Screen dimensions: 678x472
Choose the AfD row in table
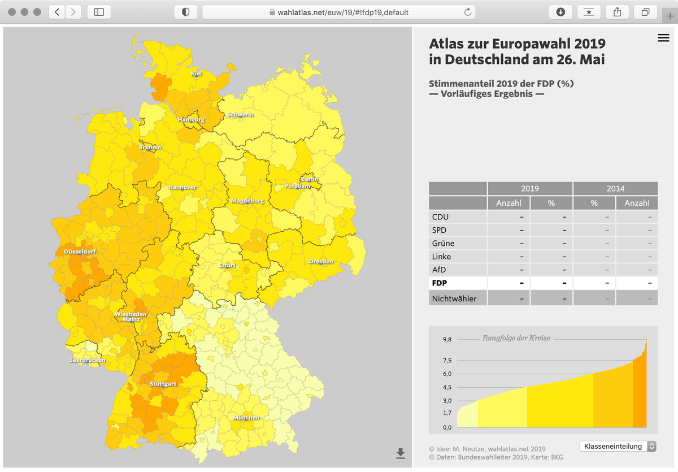tap(458, 270)
